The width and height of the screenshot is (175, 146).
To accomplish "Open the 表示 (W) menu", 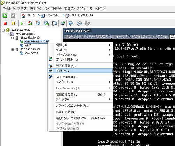I will [36, 8].
